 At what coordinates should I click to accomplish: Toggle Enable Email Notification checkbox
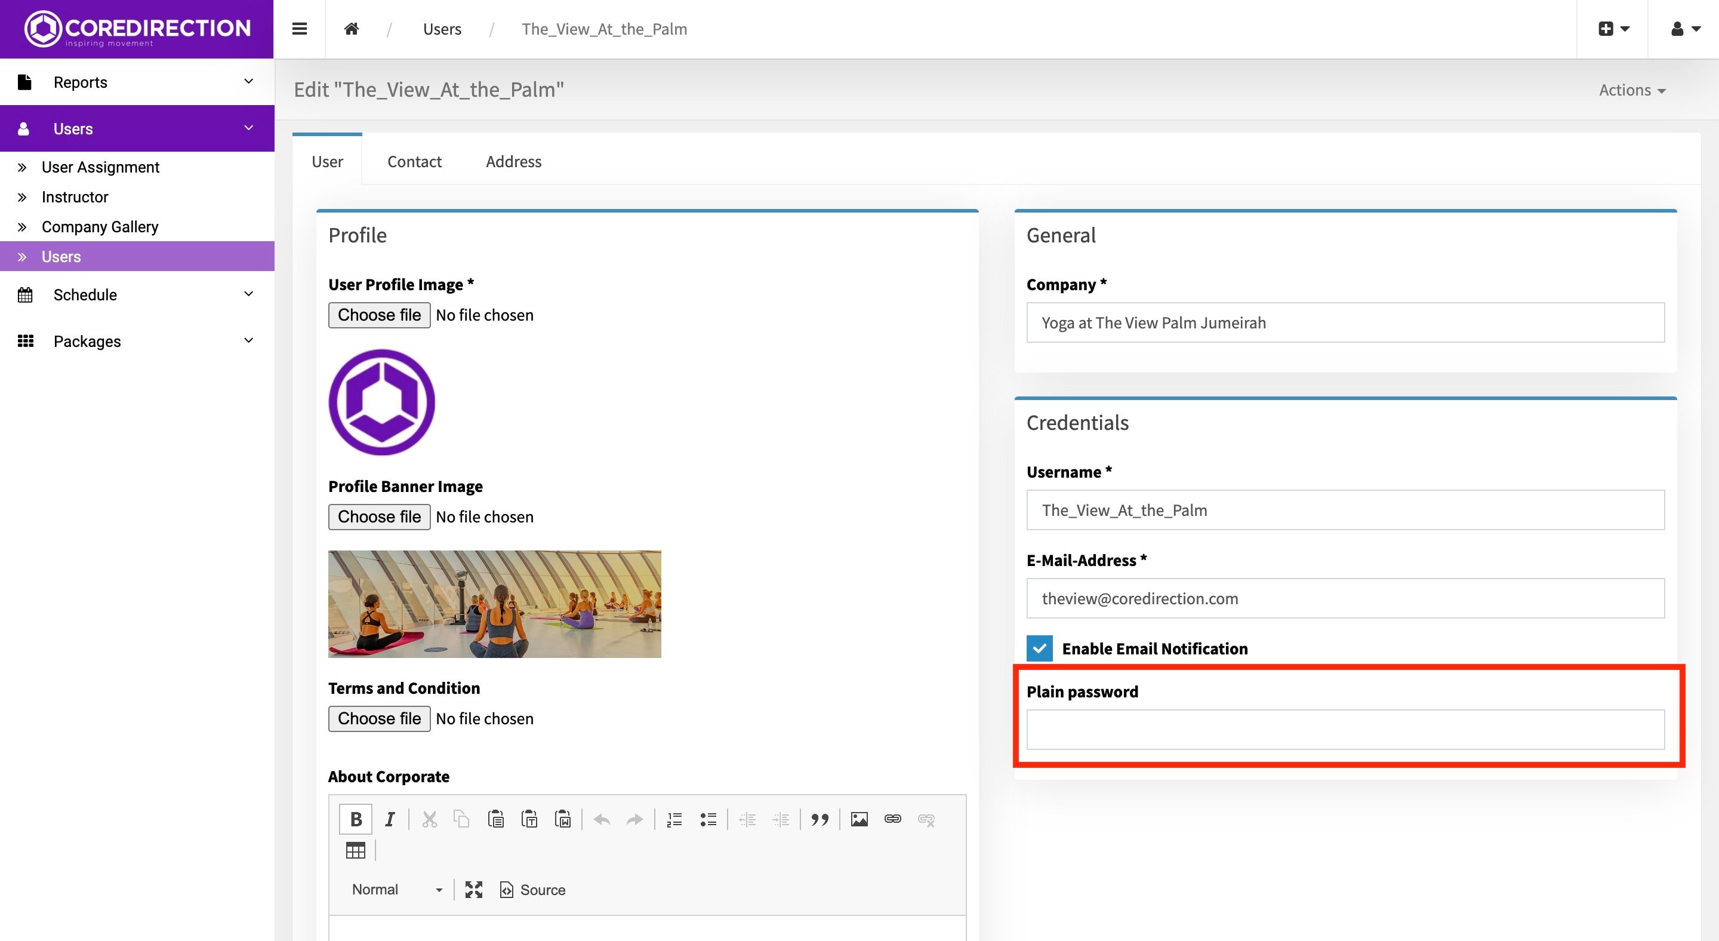(1040, 648)
